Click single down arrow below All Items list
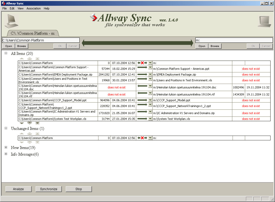This screenshot has height=202, width=275. click(22, 123)
